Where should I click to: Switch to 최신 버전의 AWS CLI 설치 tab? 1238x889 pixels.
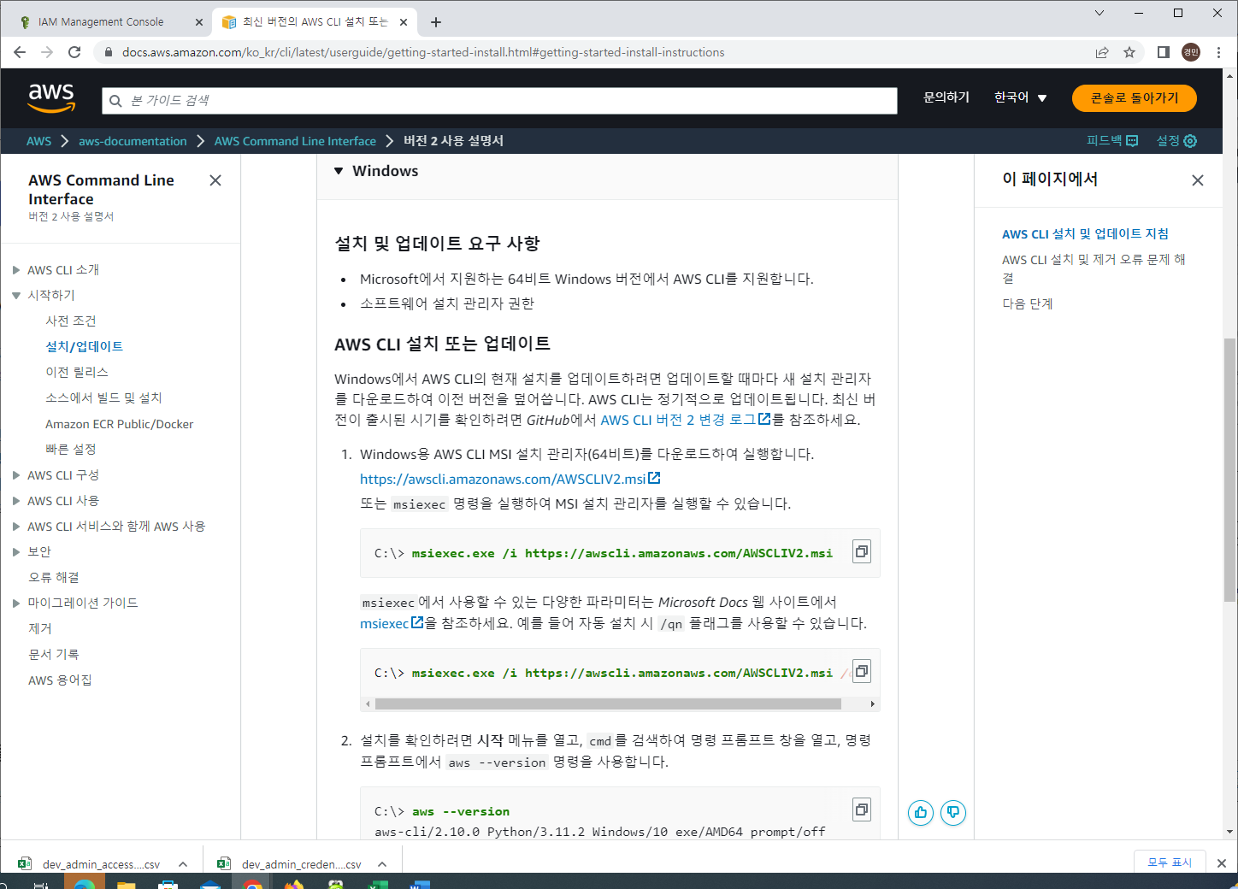click(x=315, y=22)
